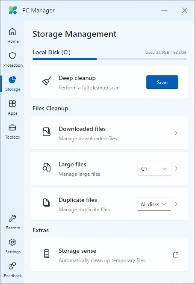Expand Duplicate files with its chevron

[176, 204]
